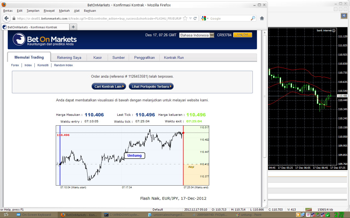350x218 pixels.
Task: Click the account ID CR93784
Action: 224,35
